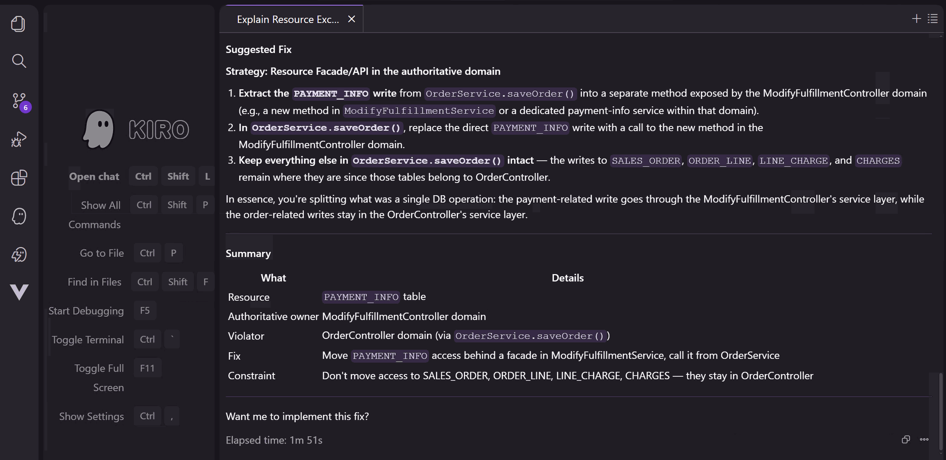Open the Run and Debug icon

(18, 139)
